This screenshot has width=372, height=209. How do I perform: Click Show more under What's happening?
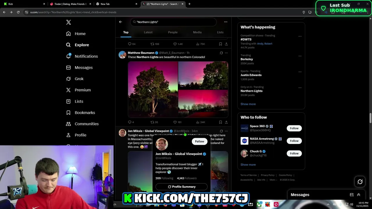point(248,104)
